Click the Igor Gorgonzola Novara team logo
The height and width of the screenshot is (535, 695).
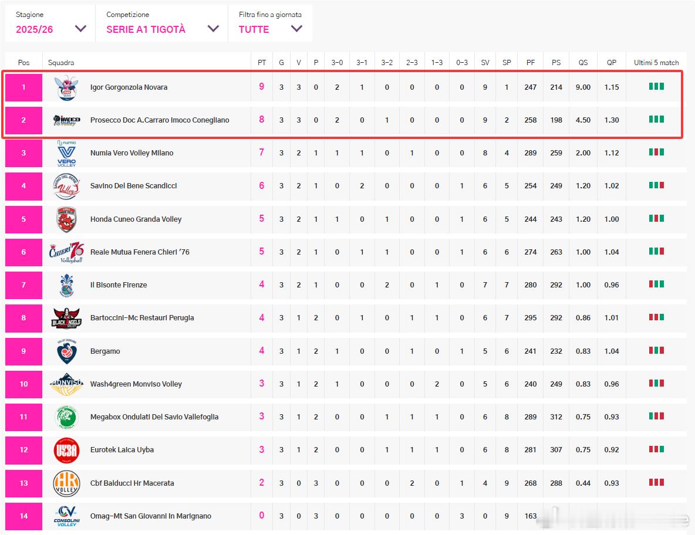(x=66, y=87)
